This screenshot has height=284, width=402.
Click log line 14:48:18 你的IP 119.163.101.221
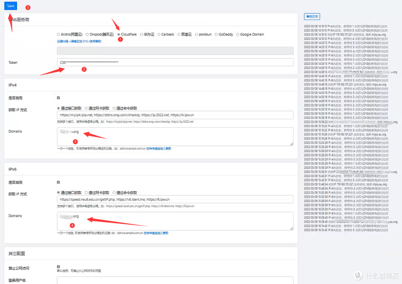pos(345,85)
